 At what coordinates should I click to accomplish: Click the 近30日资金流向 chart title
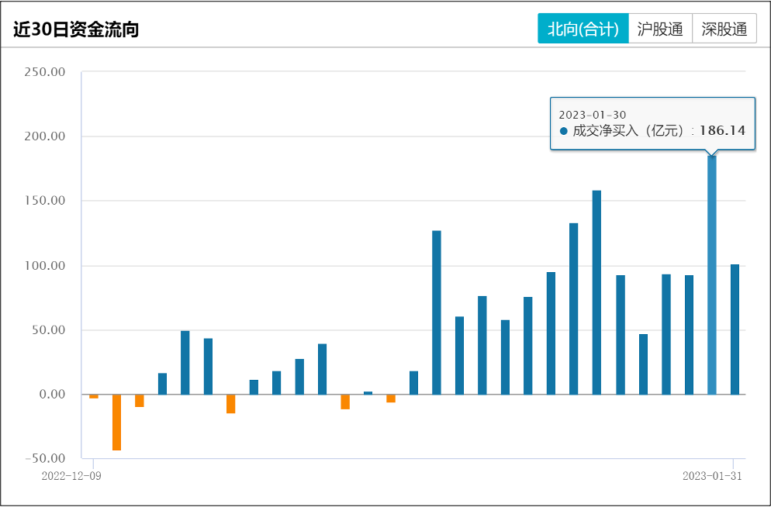[x=76, y=29]
